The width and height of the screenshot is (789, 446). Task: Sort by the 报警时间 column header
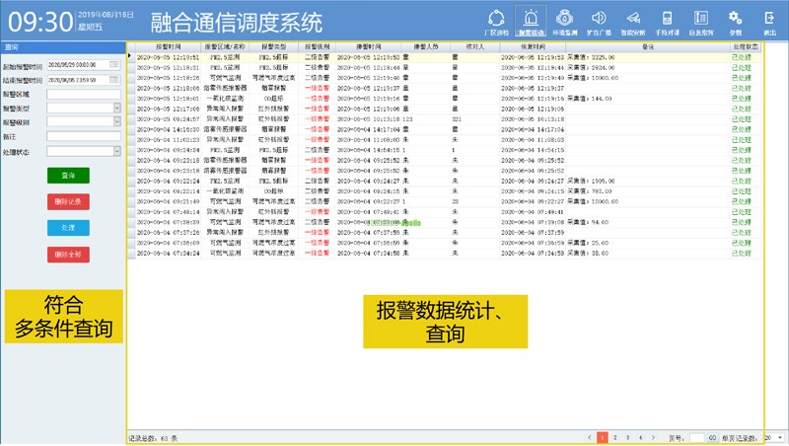(168, 46)
